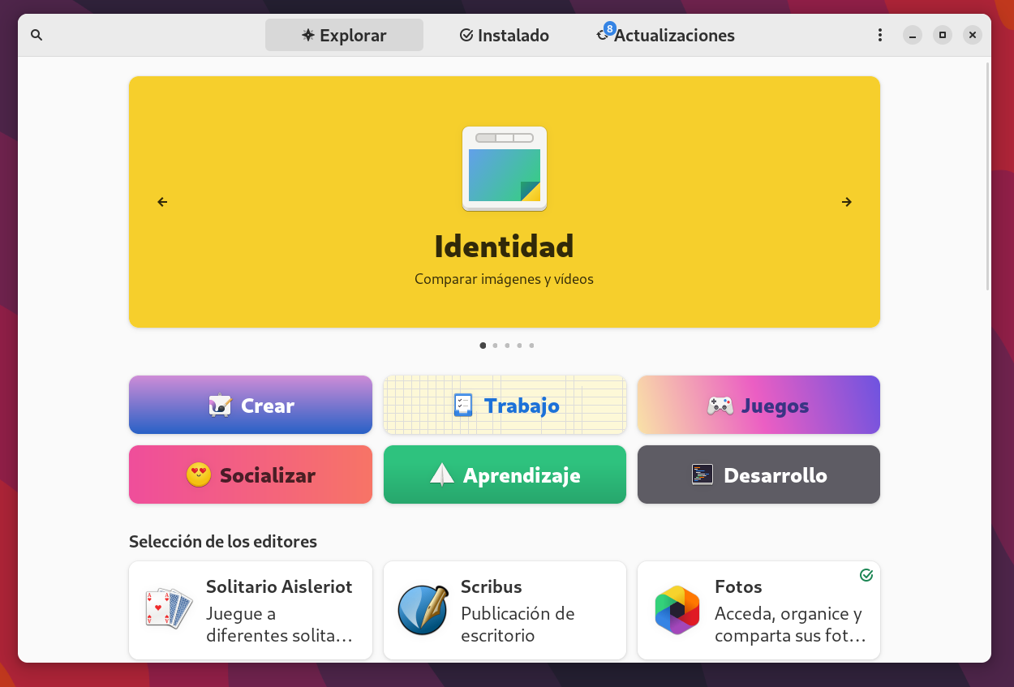Click the Solitario Aisleriot cards icon
Screen dimensions: 1014x687
pos(169,608)
